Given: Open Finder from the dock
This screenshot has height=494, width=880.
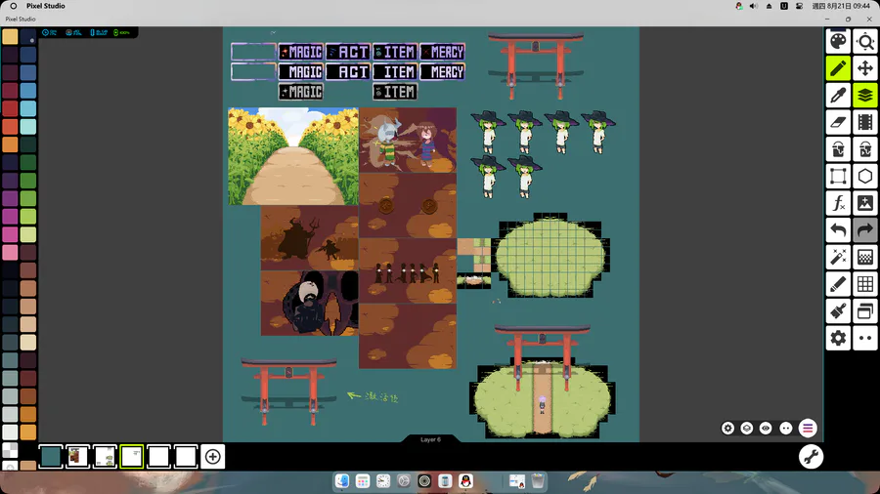Looking at the screenshot, I should (342, 481).
